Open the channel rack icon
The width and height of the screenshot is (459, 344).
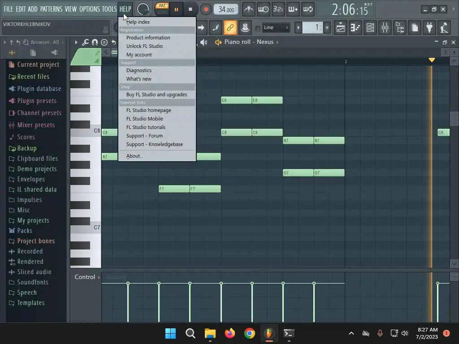click(370, 28)
